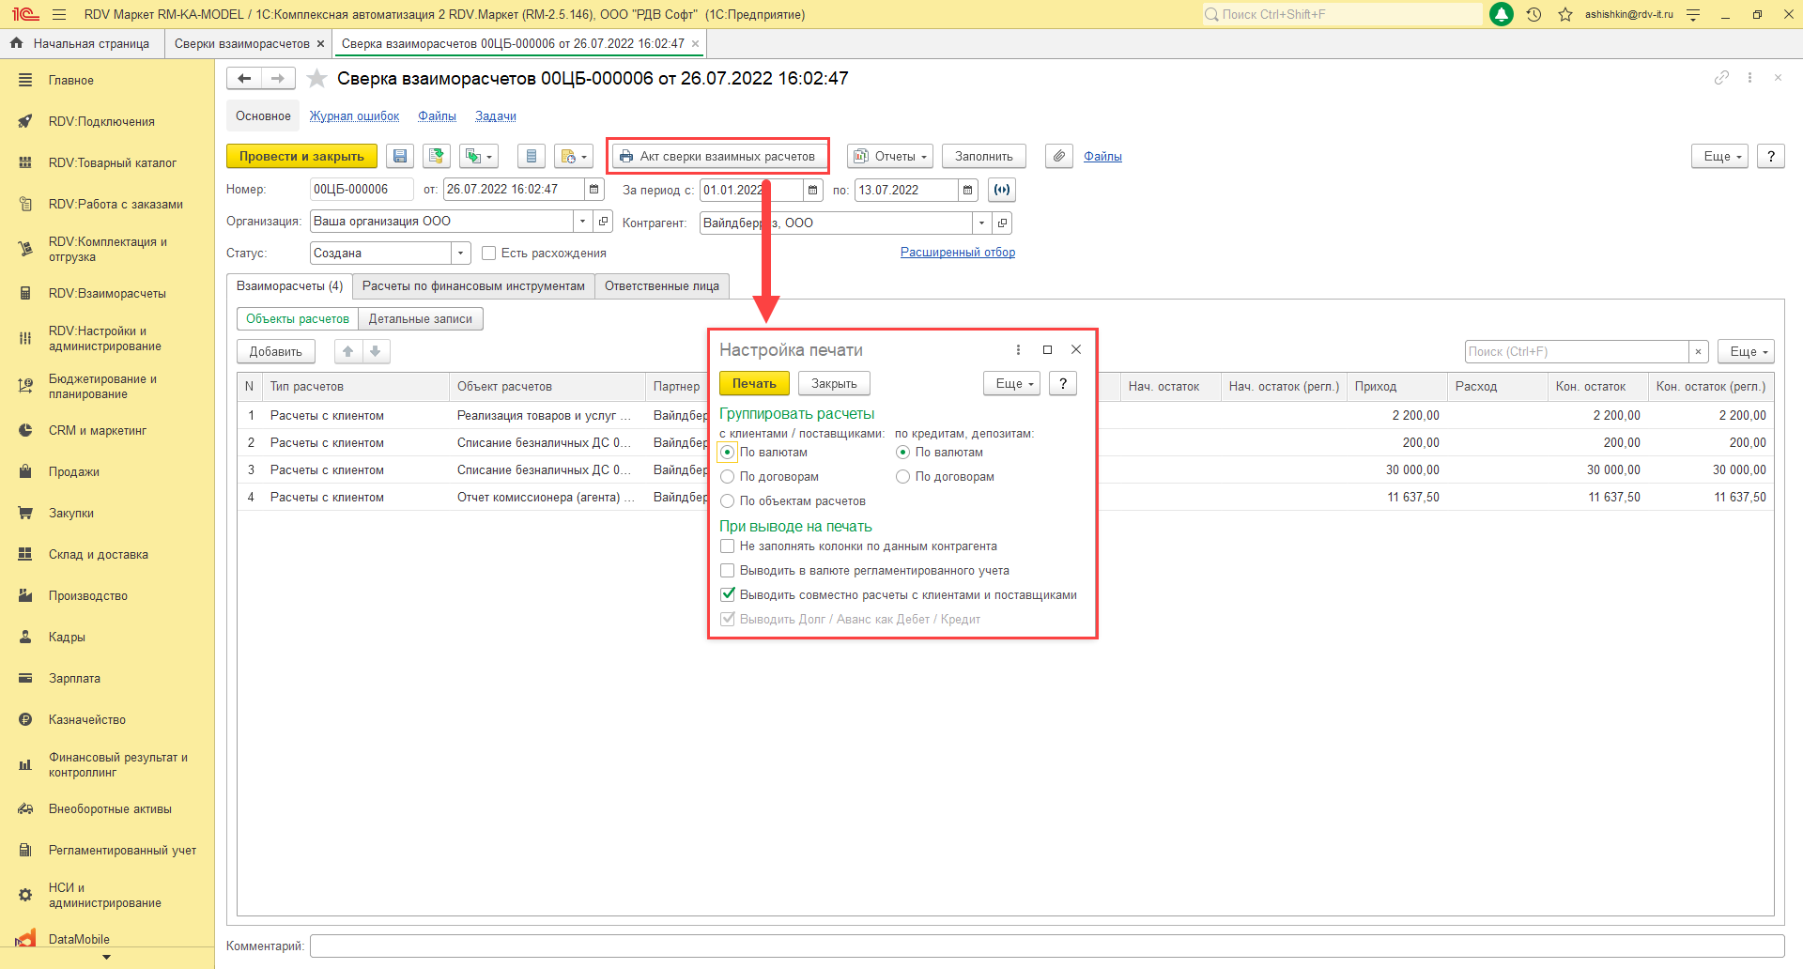The width and height of the screenshot is (1803, 969).
Task: Expand the 'Статус' dropdown list
Action: pyautogui.click(x=460, y=254)
